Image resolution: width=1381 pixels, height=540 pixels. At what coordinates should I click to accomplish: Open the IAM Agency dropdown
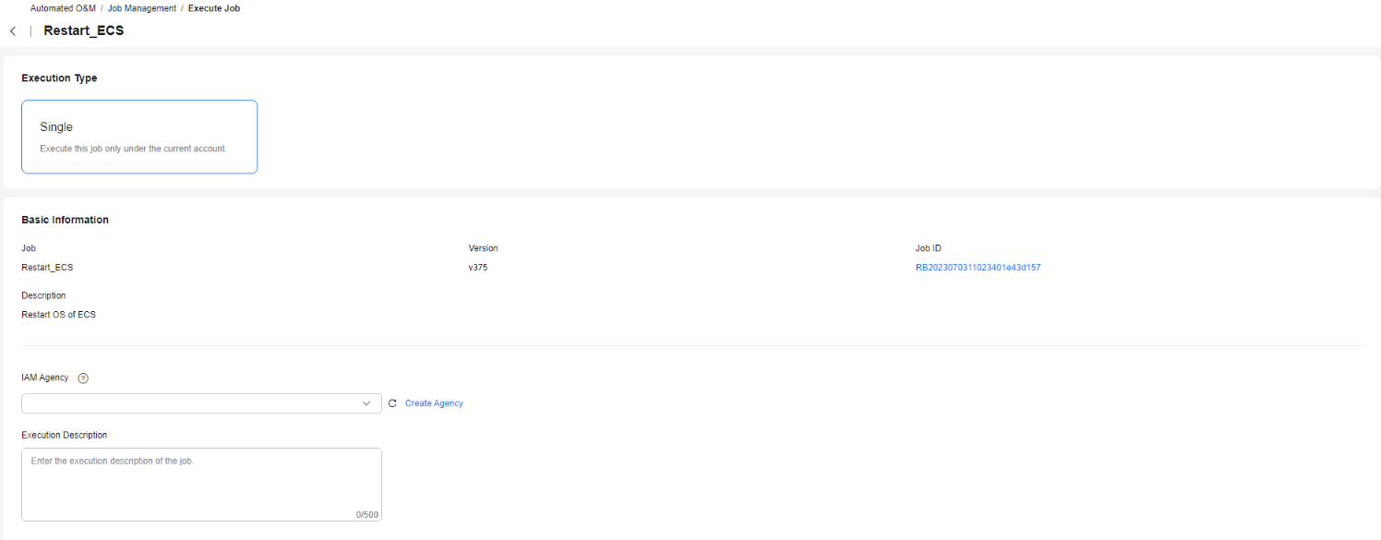tap(201, 403)
